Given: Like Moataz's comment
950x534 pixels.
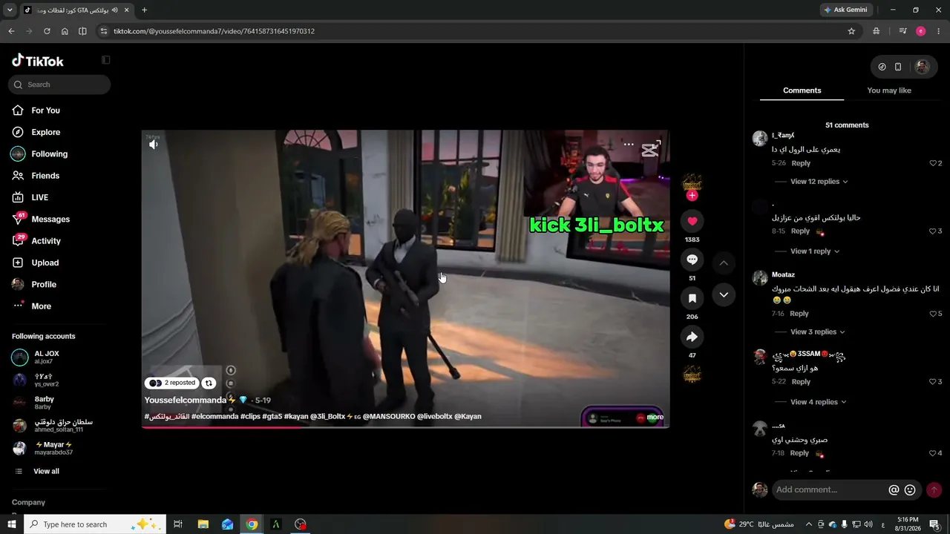Looking at the screenshot, I should [x=934, y=314].
